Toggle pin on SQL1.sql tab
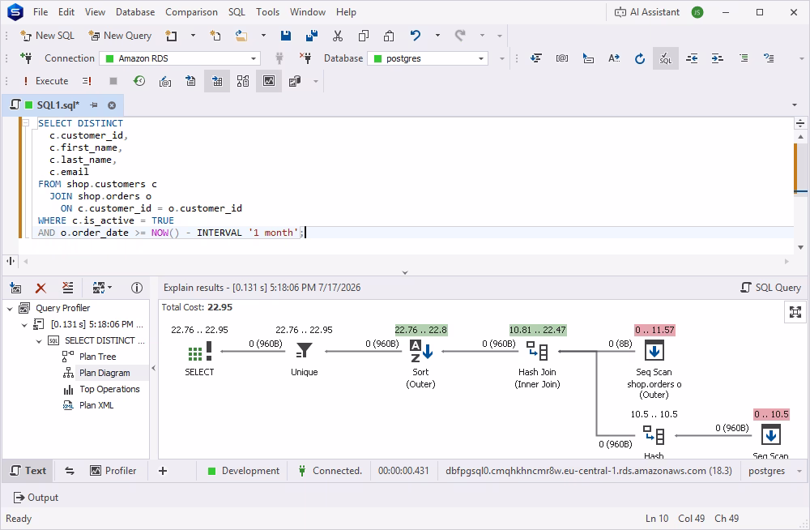This screenshot has height=530, width=810. point(94,105)
